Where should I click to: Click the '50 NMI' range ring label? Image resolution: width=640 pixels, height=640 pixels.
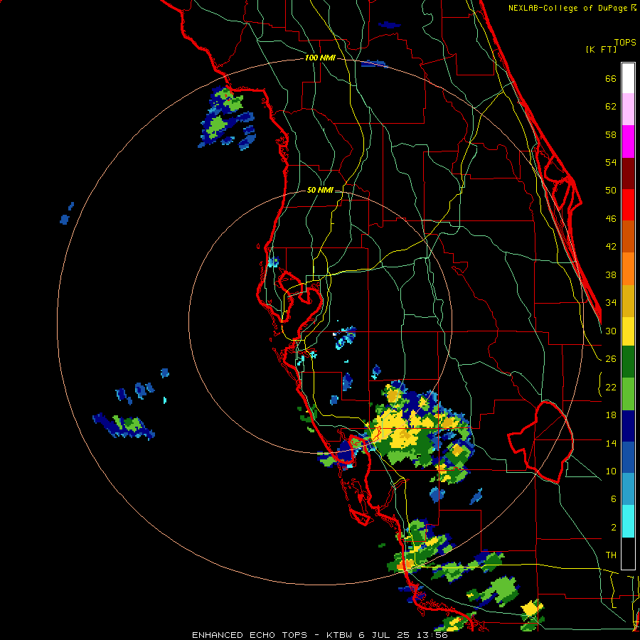point(320,190)
